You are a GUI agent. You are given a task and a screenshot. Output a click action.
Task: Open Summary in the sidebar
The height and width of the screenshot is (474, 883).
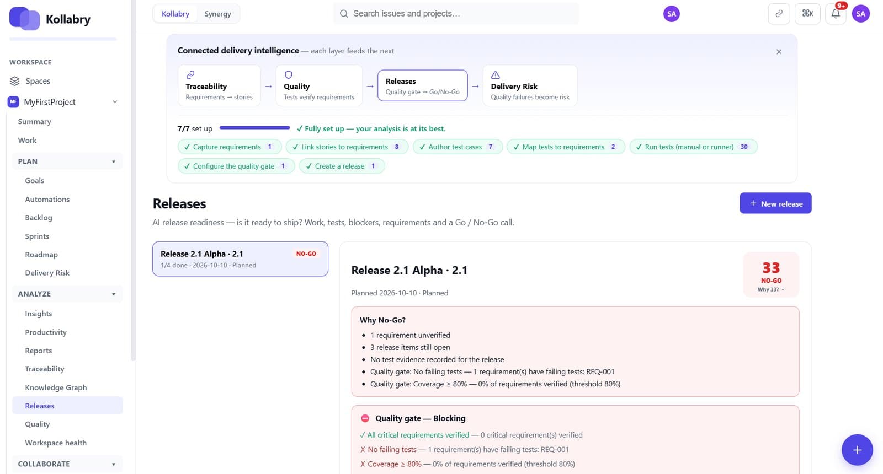click(34, 122)
